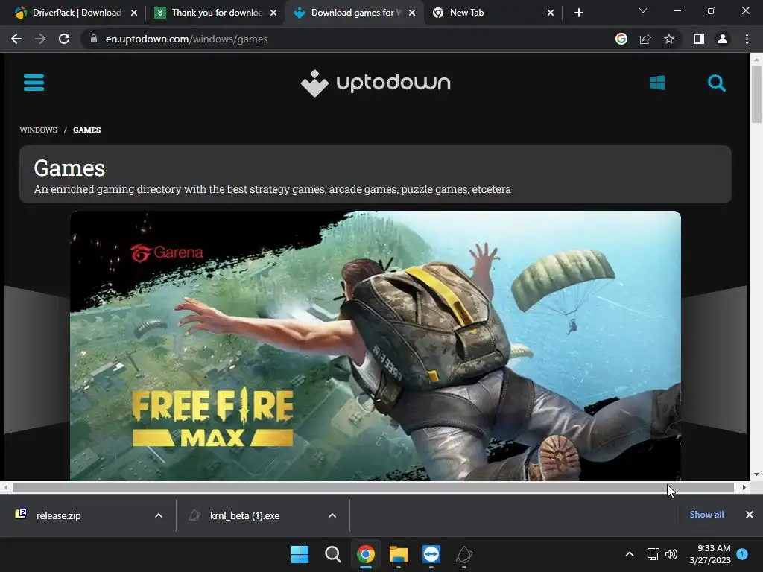Click the horizontal scrollbar thumb

[373, 487]
